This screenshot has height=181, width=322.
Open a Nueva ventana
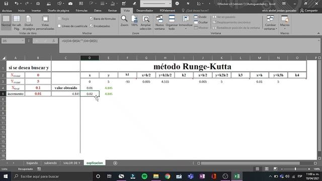click(159, 23)
